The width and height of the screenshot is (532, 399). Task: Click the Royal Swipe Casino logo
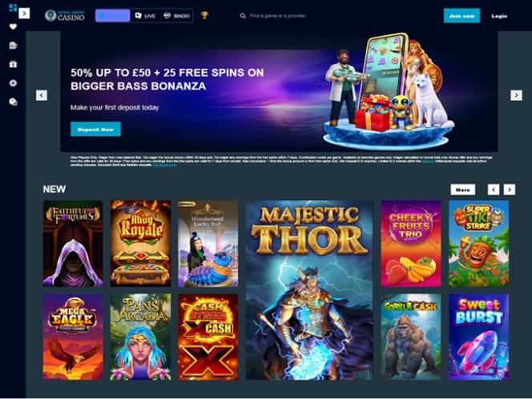pyautogui.click(x=64, y=15)
